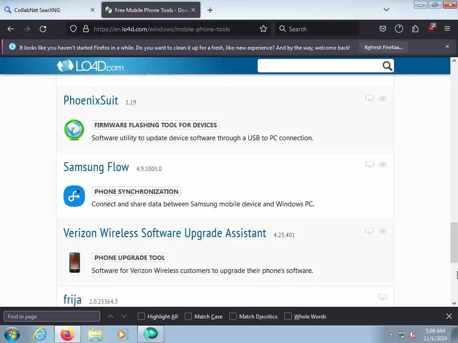Click the Phone Upgrade Tool tag
The height and width of the screenshot is (343, 458).
tap(130, 258)
